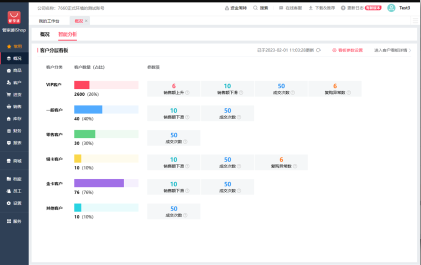Refresh the dashboard with the reload icon
Viewport: 421px width, 265px height.
coord(318,50)
